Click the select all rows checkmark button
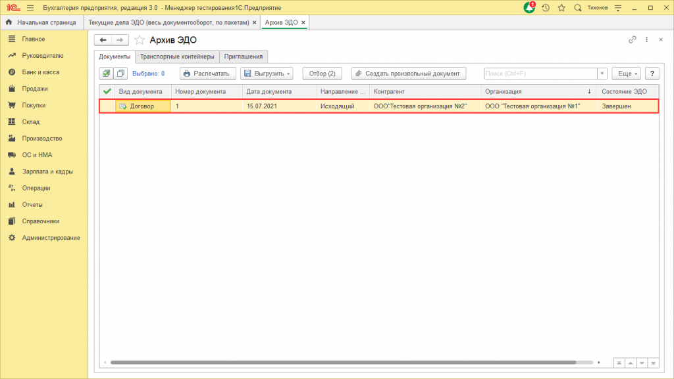Image resolution: width=674 pixels, height=379 pixels. tap(106, 74)
